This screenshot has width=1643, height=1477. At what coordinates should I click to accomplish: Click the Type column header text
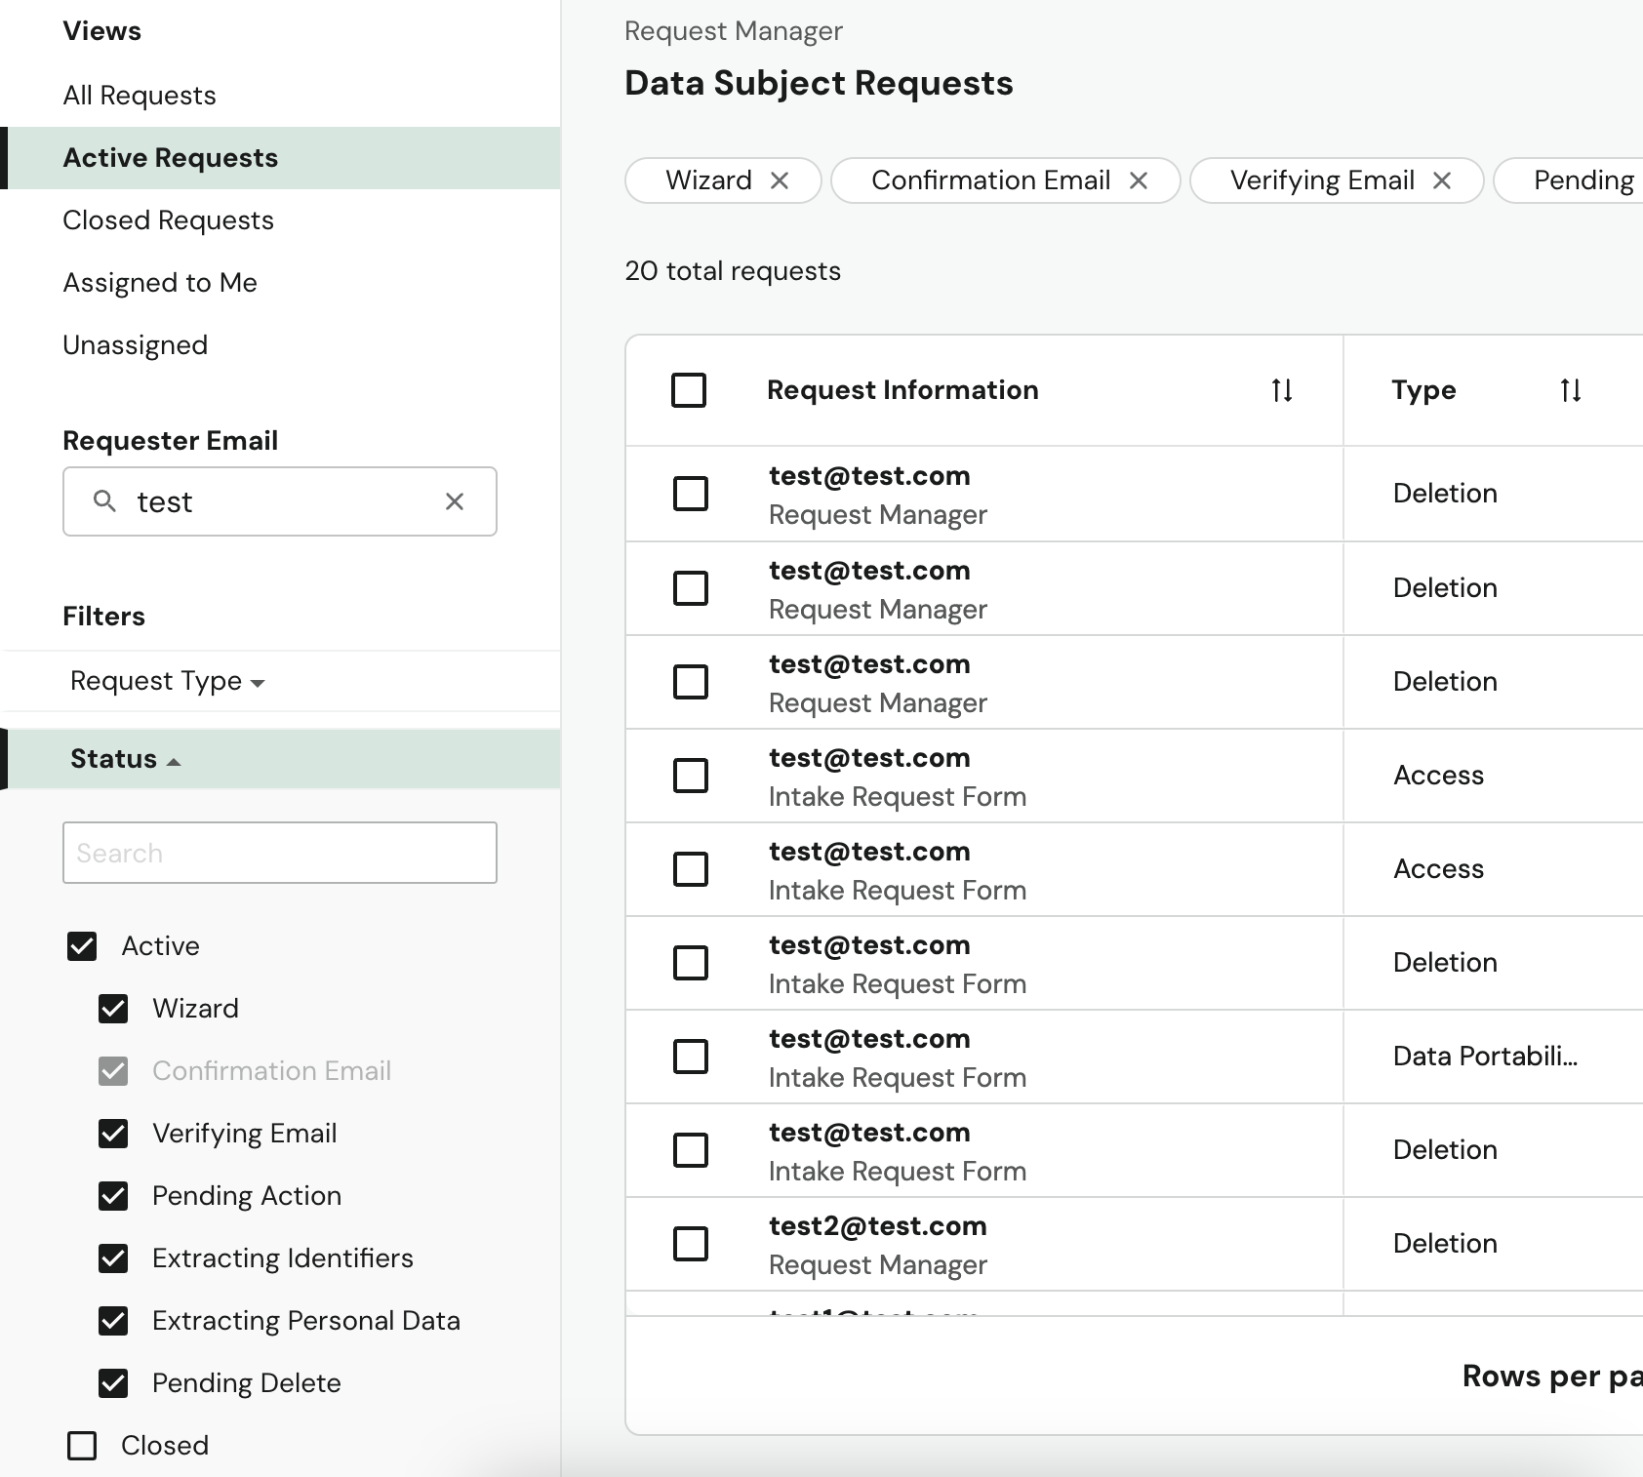[1423, 390]
